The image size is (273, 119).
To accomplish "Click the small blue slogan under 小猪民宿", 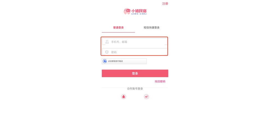I will (x=139, y=14).
